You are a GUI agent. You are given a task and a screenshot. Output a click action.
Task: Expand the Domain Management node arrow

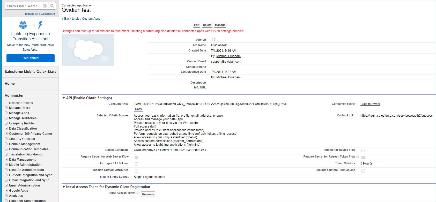pos(6,144)
